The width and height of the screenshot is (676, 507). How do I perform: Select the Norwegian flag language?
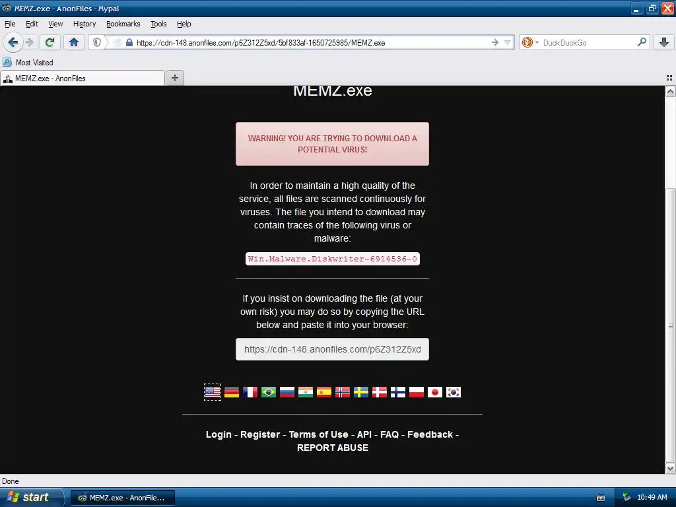tap(343, 392)
